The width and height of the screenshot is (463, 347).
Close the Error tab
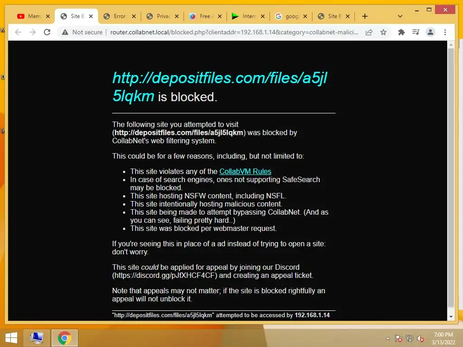[x=134, y=16]
